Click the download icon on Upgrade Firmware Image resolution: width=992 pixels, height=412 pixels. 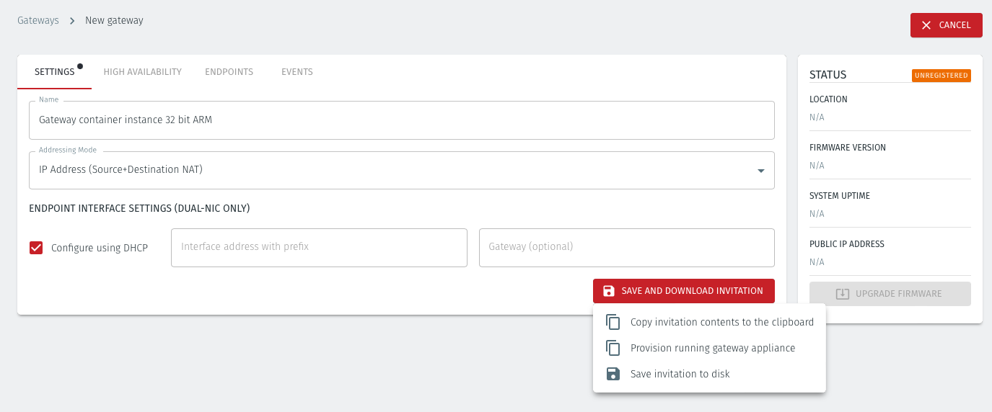coord(842,294)
